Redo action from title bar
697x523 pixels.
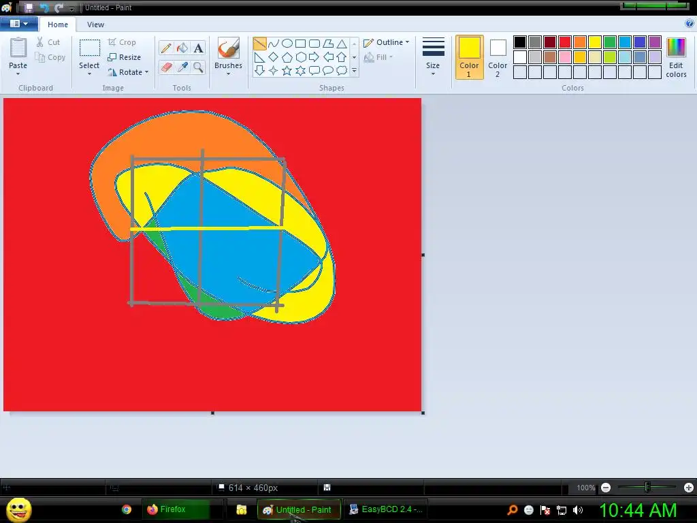point(59,7)
